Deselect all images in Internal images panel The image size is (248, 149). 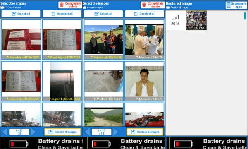[144, 14]
